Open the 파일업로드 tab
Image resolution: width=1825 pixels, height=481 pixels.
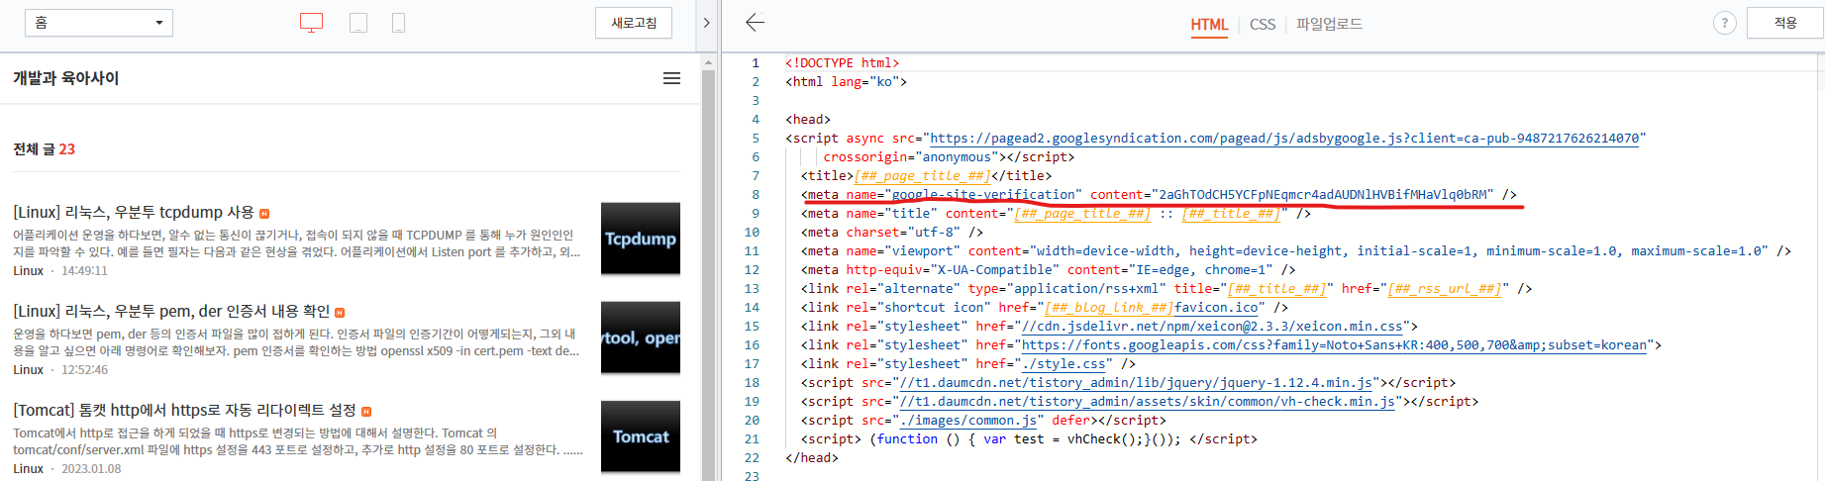tap(1329, 25)
